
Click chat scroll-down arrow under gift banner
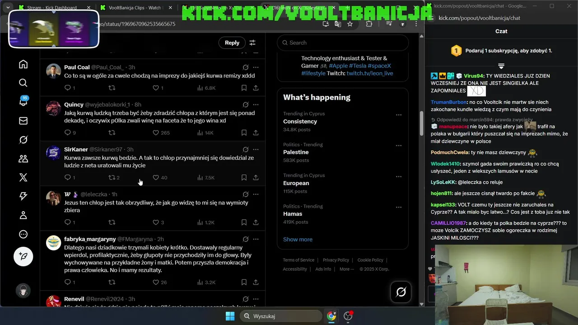click(501, 66)
